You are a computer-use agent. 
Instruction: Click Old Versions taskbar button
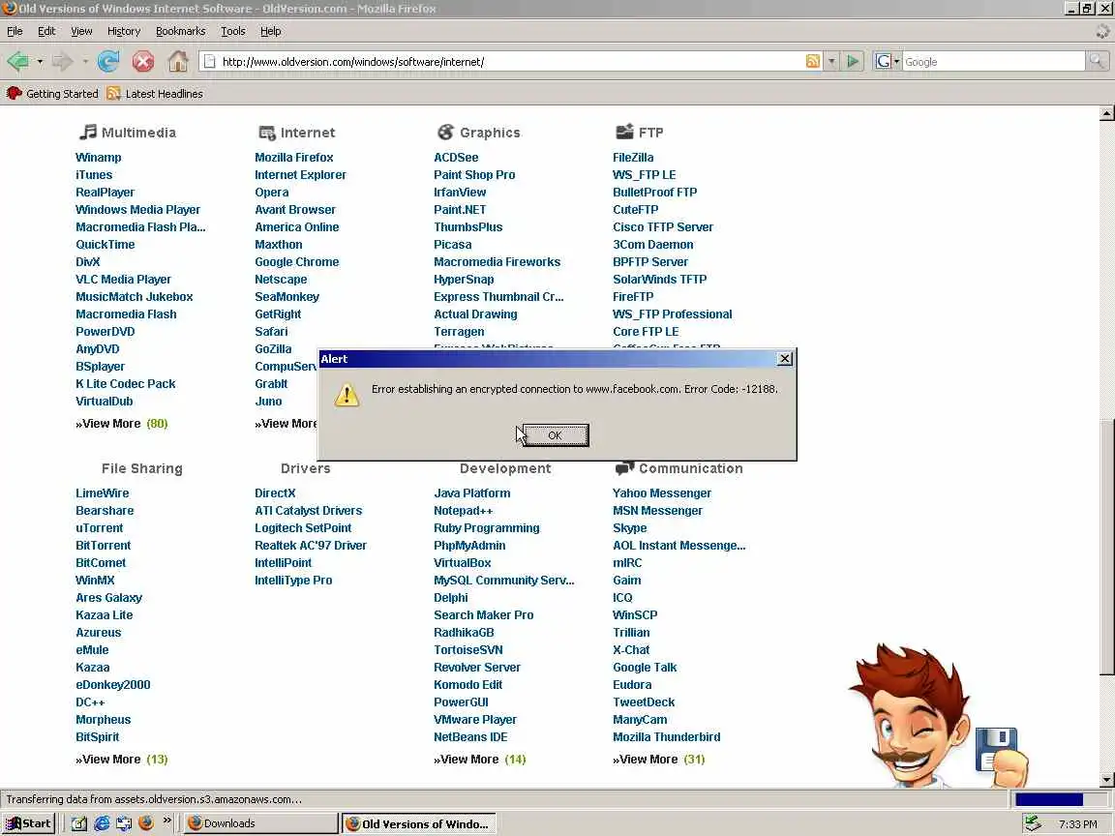(418, 823)
